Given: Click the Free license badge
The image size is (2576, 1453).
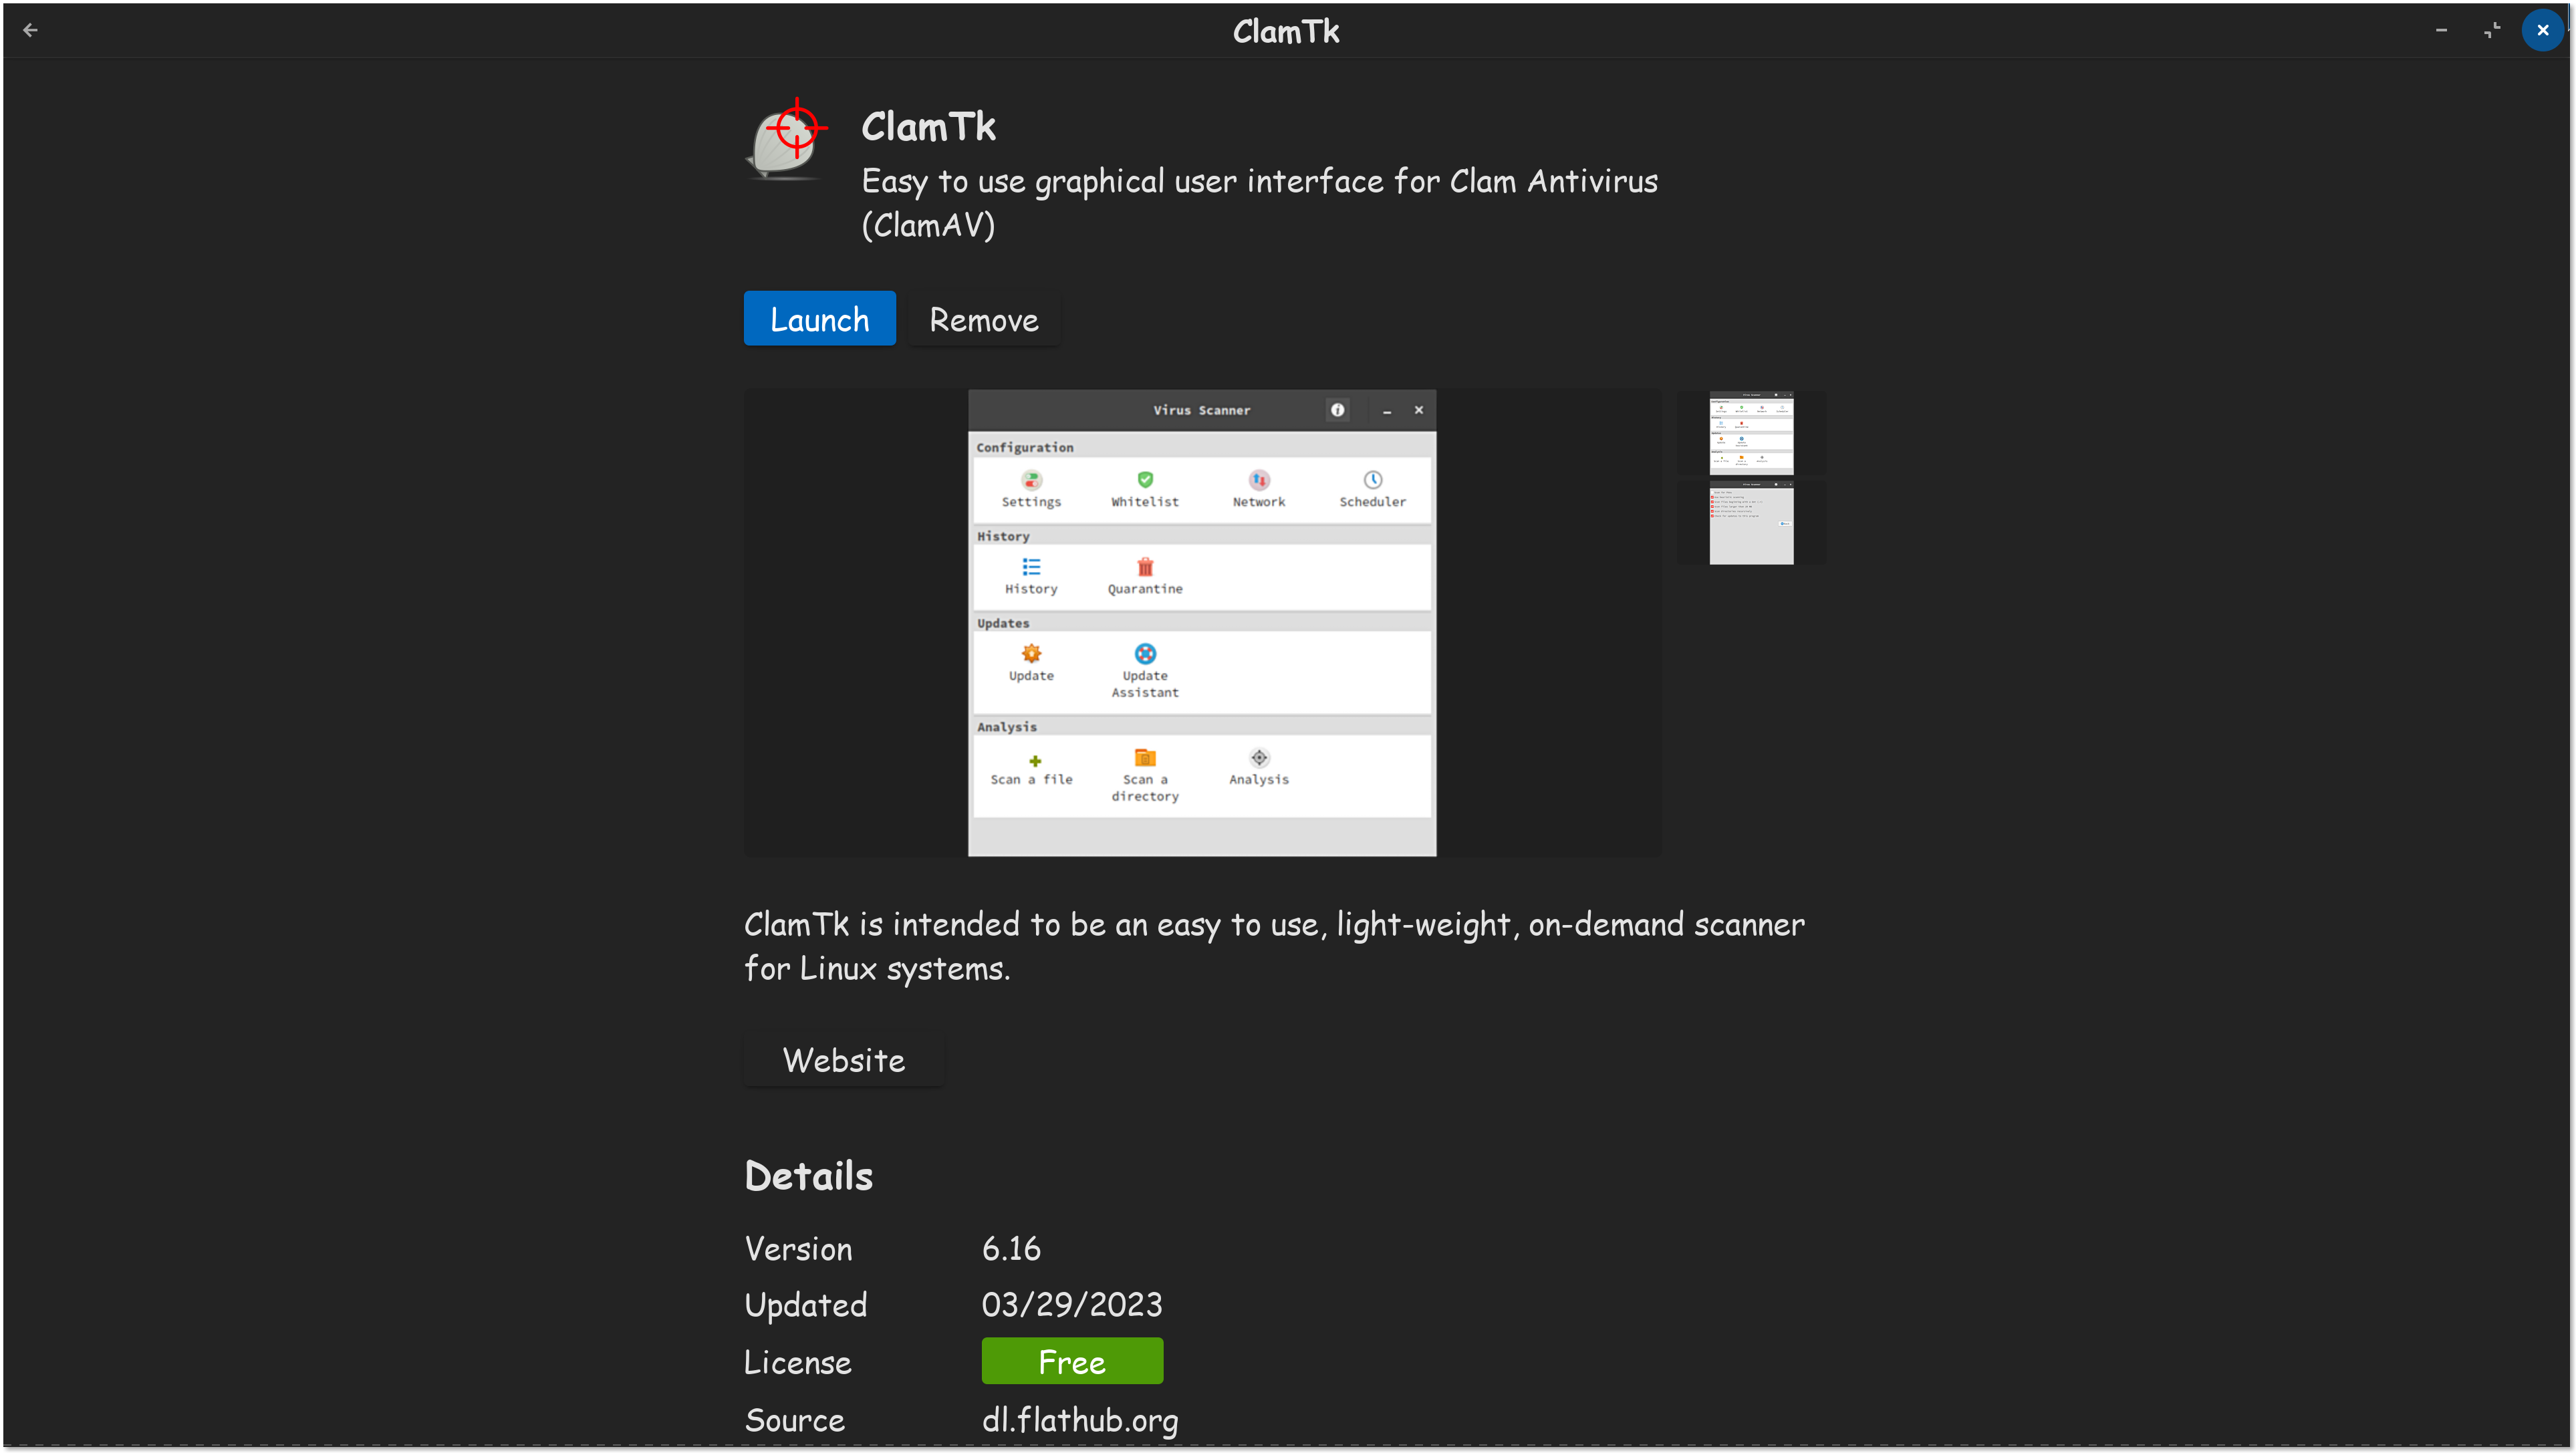Looking at the screenshot, I should point(1072,1361).
